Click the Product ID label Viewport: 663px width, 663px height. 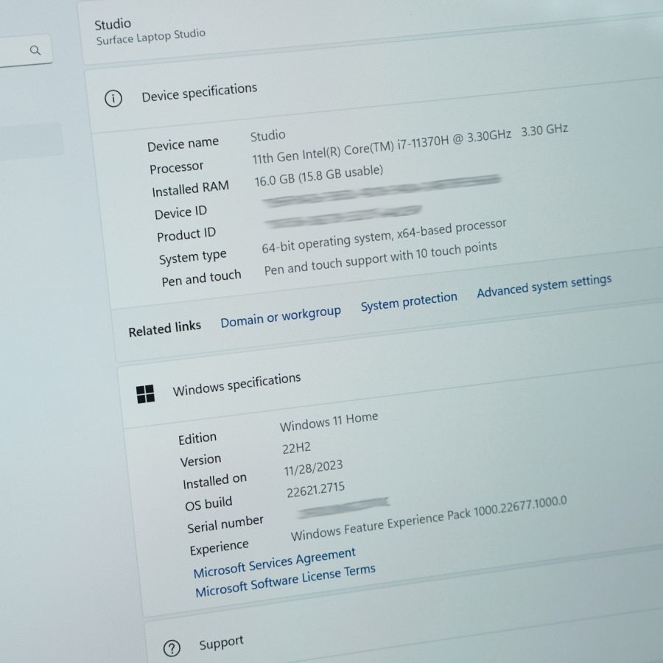(186, 235)
